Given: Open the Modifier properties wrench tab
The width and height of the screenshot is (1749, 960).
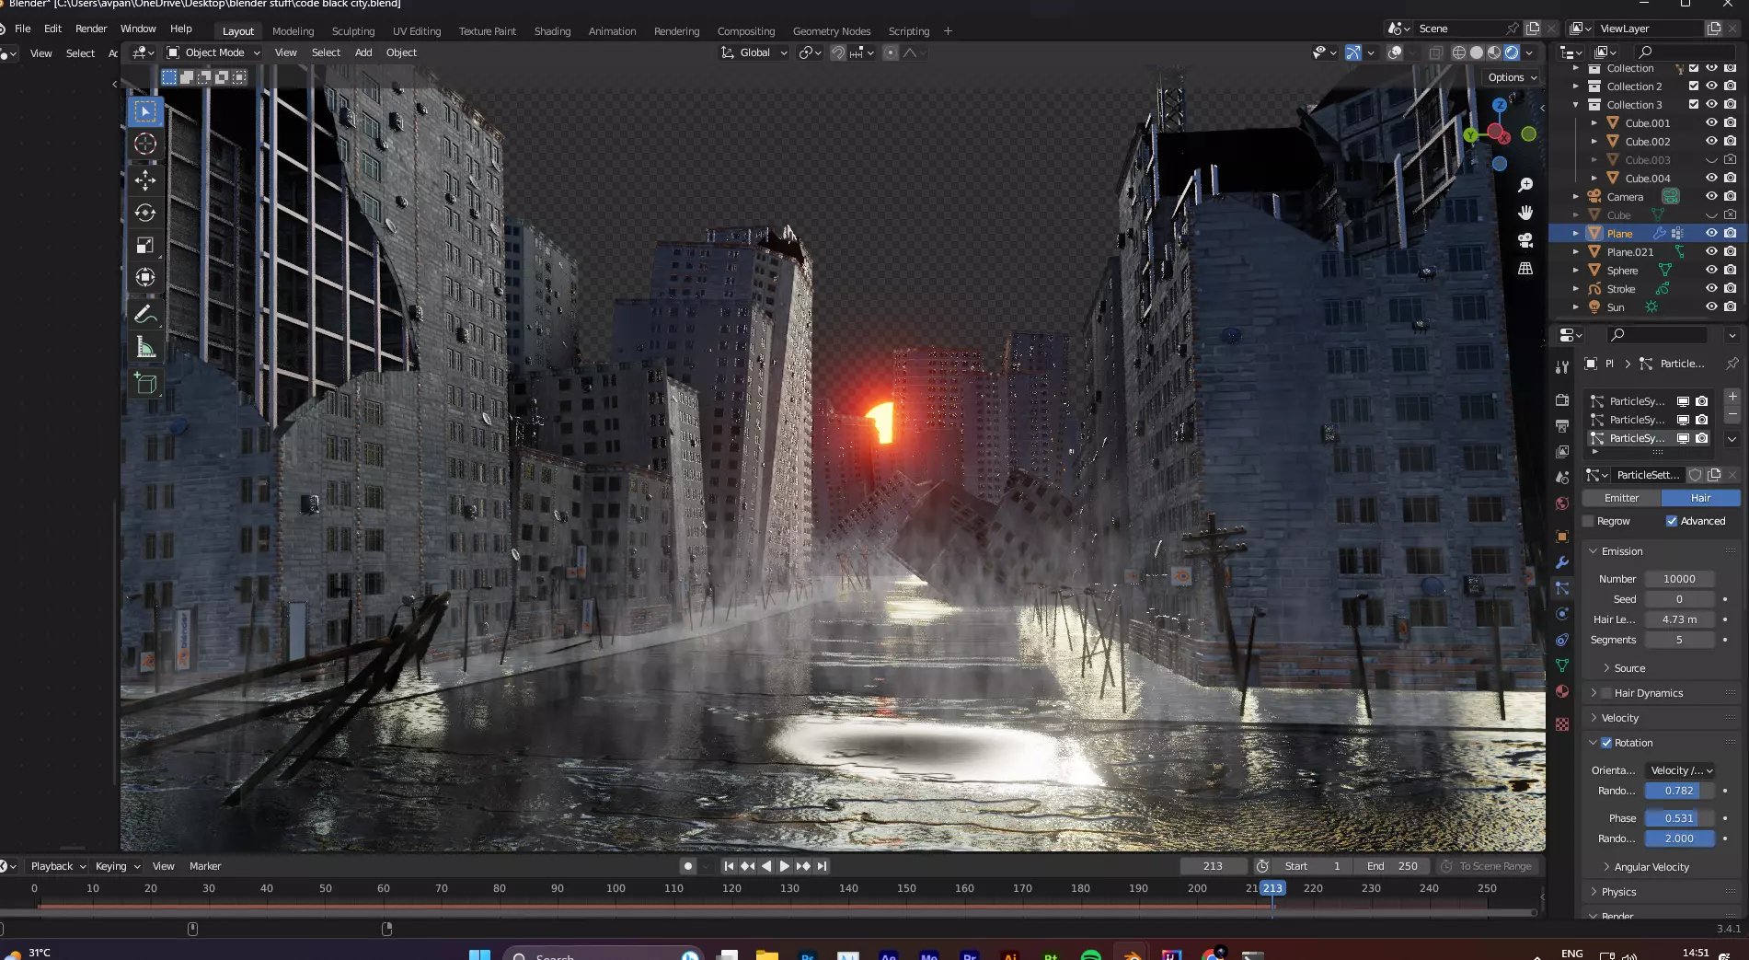Looking at the screenshot, I should [1562, 562].
